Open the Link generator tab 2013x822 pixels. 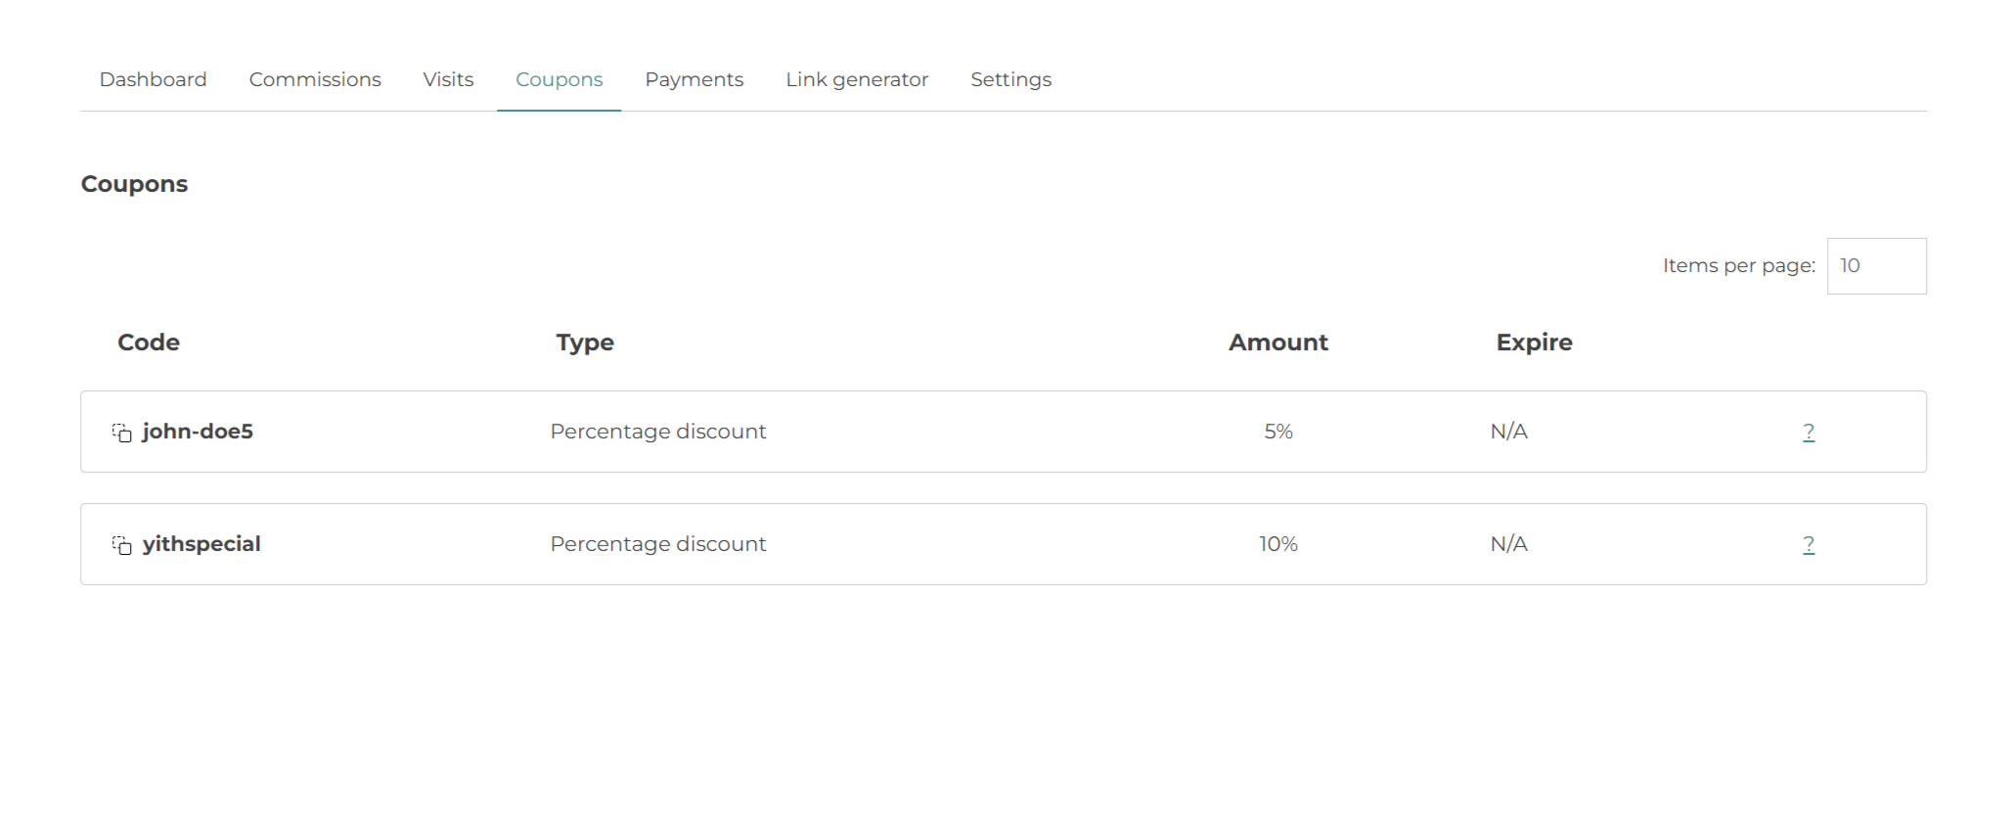(856, 79)
